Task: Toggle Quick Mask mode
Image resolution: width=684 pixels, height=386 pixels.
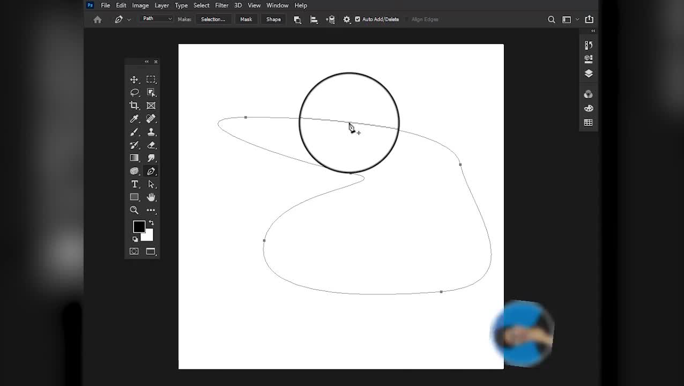Action: 134,251
